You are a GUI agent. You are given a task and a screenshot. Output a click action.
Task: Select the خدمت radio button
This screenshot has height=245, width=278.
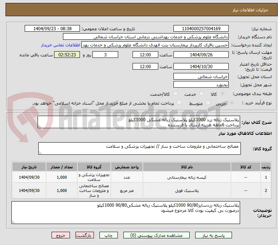pyautogui.click(x=201, y=94)
